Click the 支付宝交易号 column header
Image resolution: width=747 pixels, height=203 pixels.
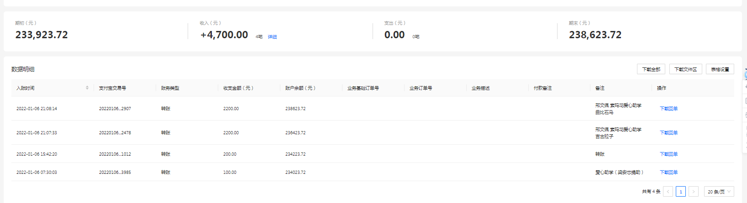tap(112, 88)
